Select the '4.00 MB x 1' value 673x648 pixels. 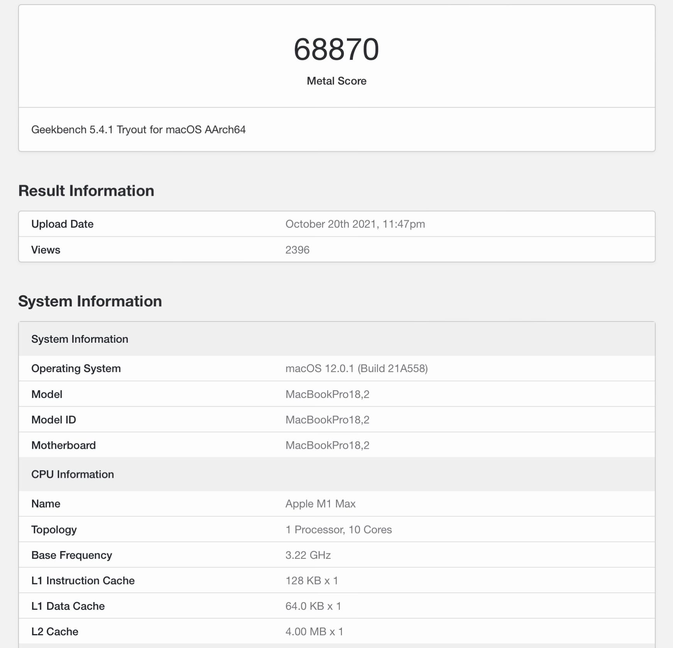(x=315, y=631)
